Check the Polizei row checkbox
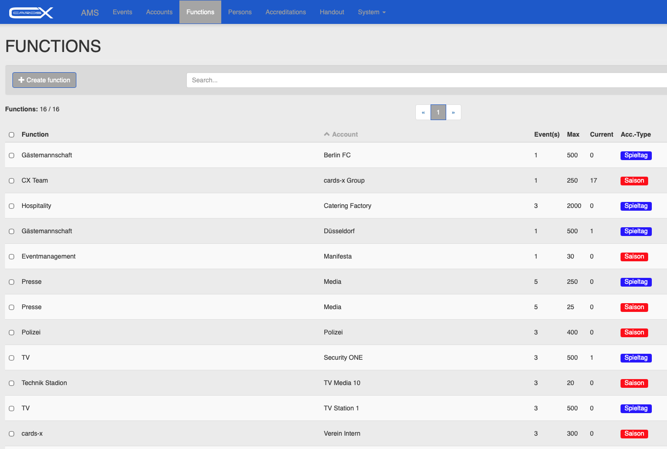Screen dimensions: 667x449 [x=11, y=333]
